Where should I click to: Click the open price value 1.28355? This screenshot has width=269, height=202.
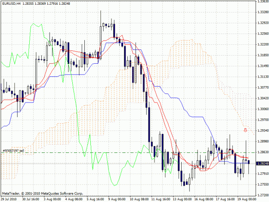(x=28, y=3)
